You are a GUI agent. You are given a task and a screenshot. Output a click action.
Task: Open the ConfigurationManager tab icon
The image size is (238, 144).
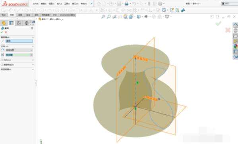point(19,23)
